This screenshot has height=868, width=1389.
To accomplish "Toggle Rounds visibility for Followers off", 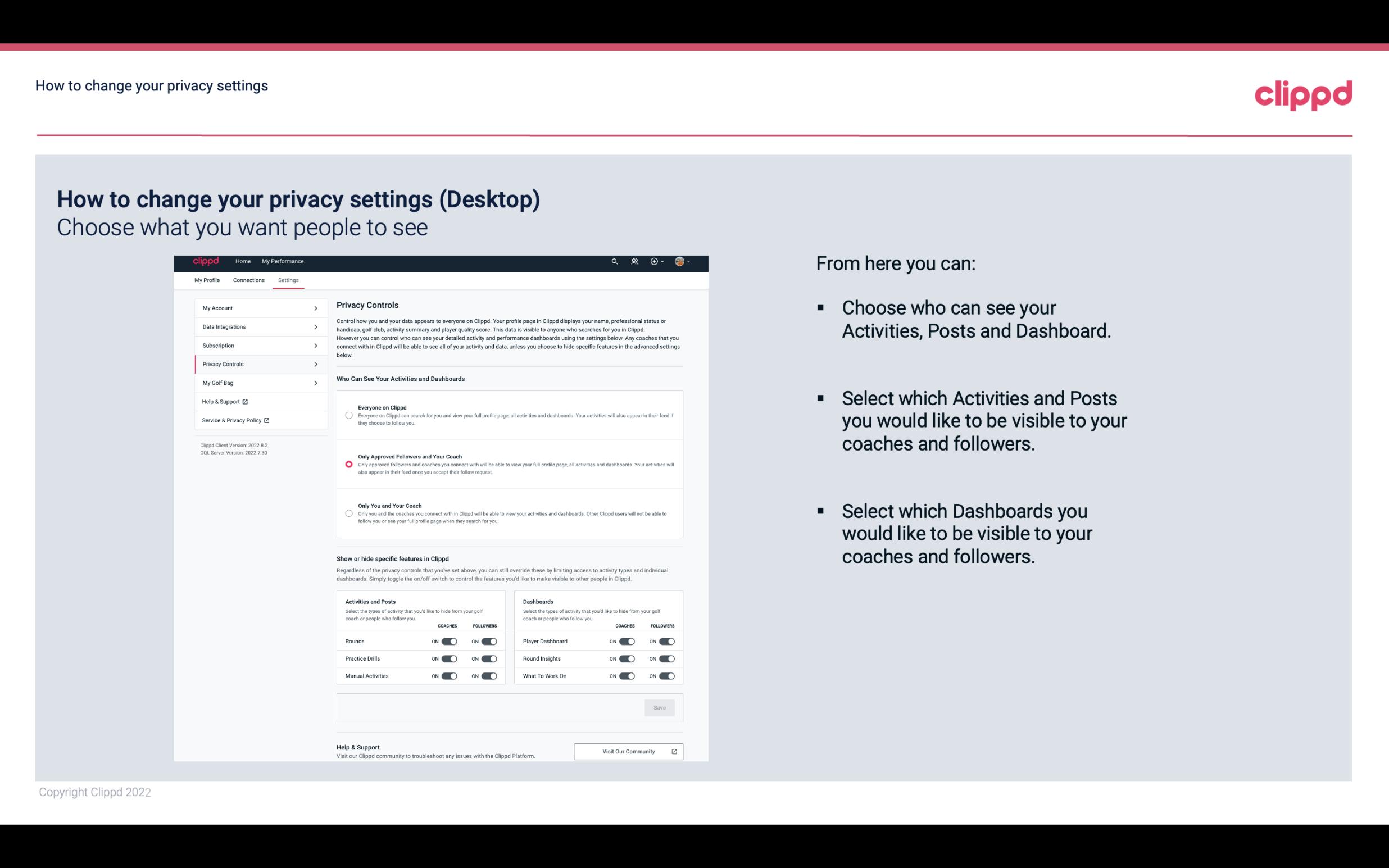I will tap(489, 641).
